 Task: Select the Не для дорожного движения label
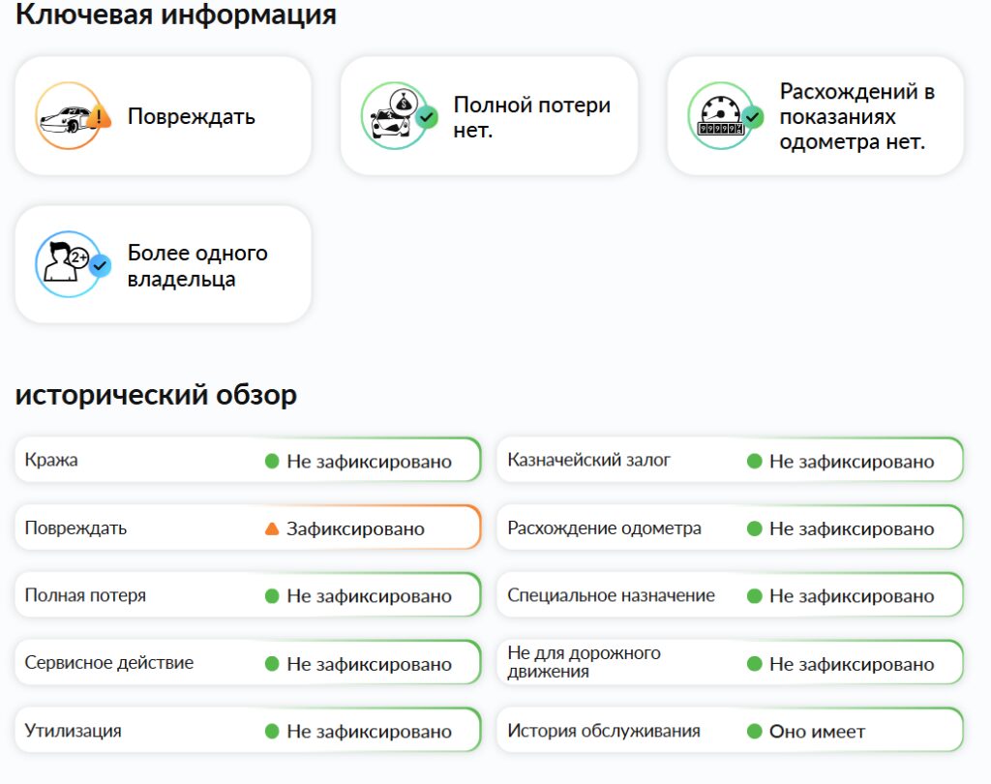tap(584, 662)
